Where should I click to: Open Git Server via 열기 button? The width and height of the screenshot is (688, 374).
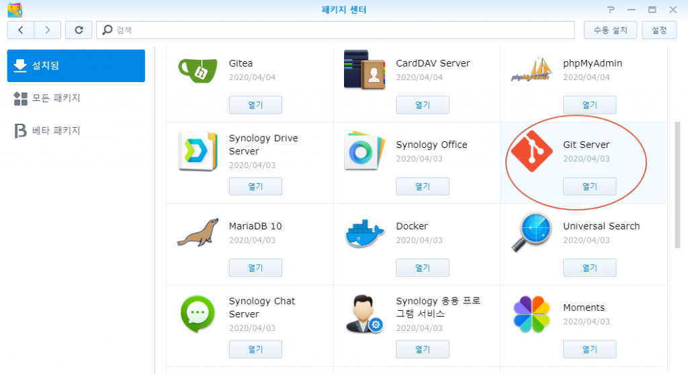point(590,186)
